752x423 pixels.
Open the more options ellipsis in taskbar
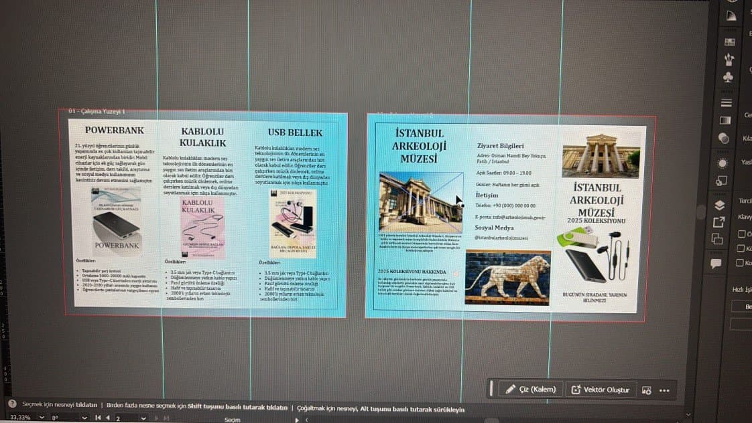click(x=664, y=391)
